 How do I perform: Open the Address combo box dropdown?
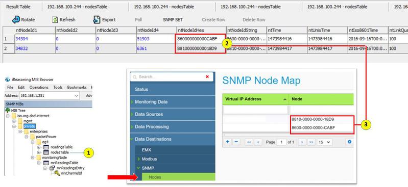tap(76, 96)
